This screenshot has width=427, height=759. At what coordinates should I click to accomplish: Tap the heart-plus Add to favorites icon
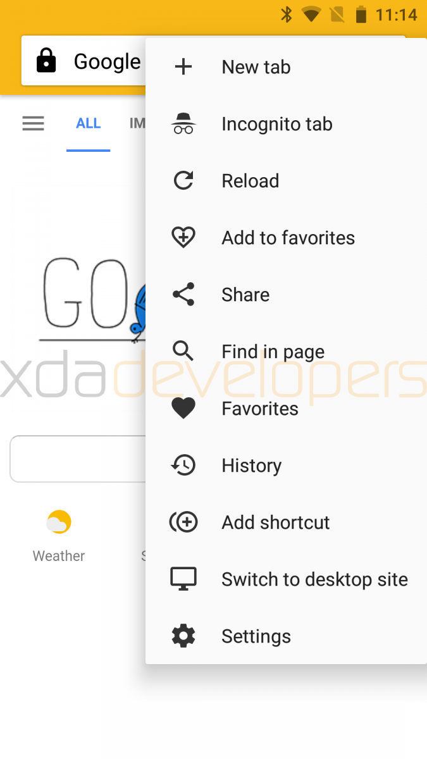tap(183, 238)
